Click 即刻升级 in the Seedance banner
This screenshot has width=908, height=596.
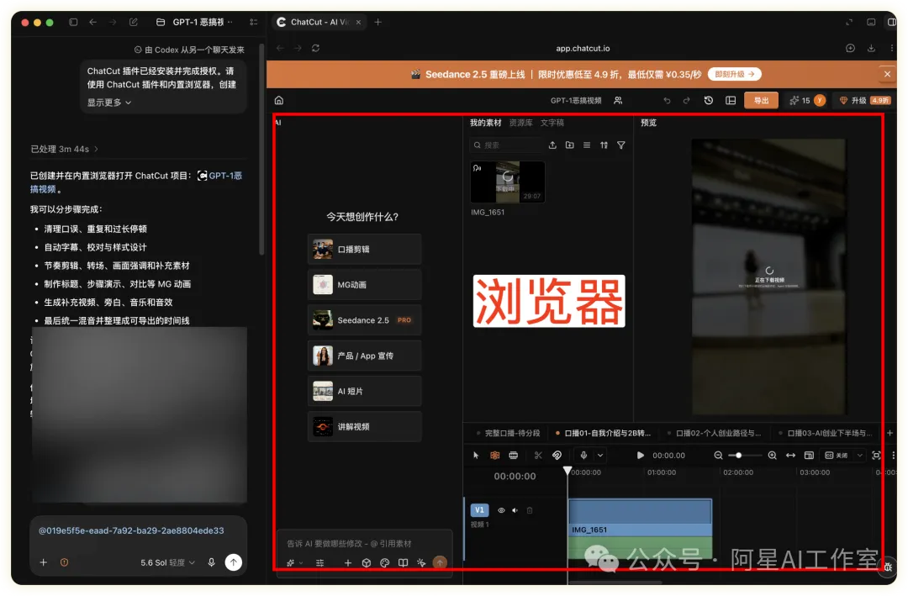[x=734, y=74]
